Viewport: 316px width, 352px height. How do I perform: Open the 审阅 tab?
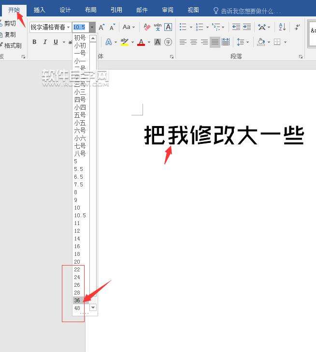pyautogui.click(x=168, y=10)
